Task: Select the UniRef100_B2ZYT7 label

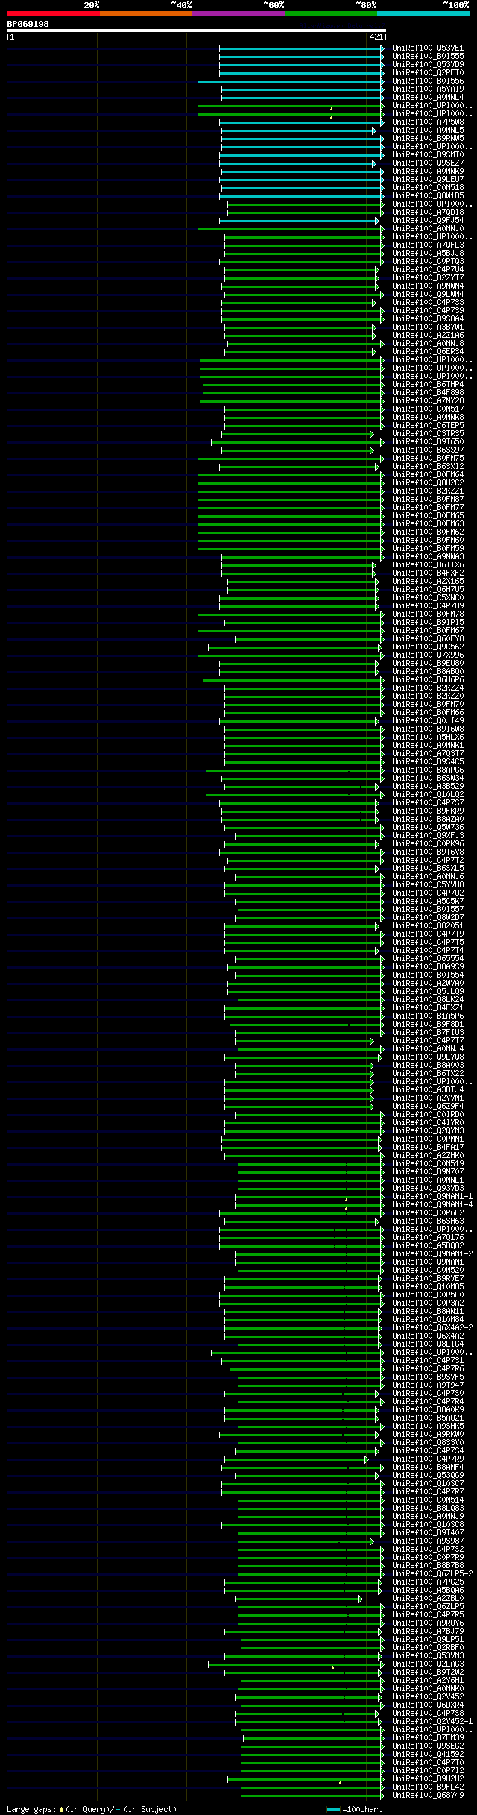Action: pos(428,278)
